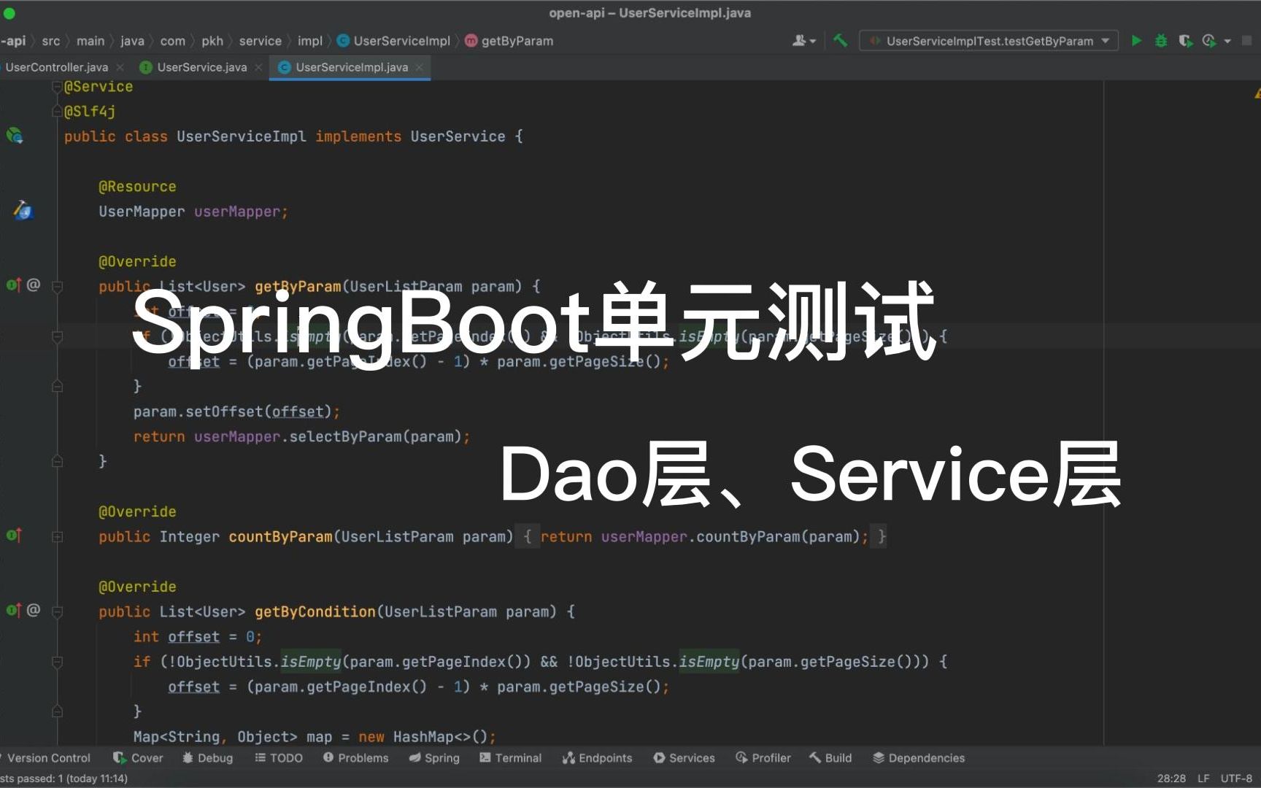Open the Debug tool window

coord(207,758)
